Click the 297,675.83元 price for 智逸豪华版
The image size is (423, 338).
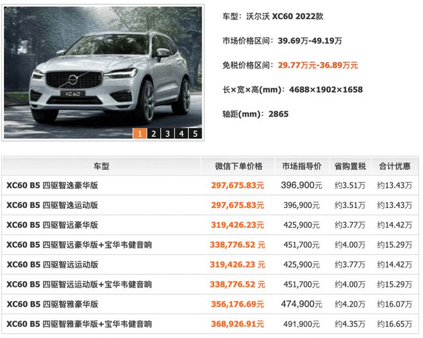tap(237, 186)
